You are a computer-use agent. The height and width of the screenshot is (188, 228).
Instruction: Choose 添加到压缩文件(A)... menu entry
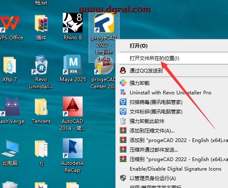click(x=172, y=130)
